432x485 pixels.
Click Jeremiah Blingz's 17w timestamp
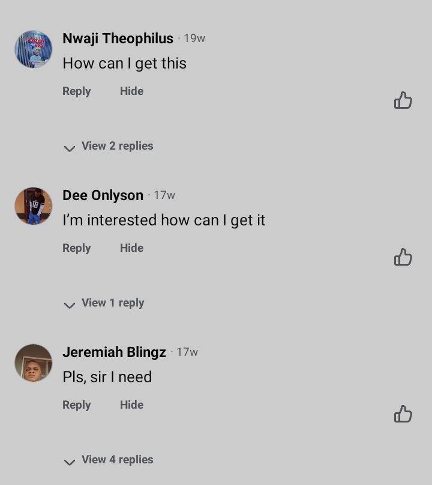pos(187,352)
